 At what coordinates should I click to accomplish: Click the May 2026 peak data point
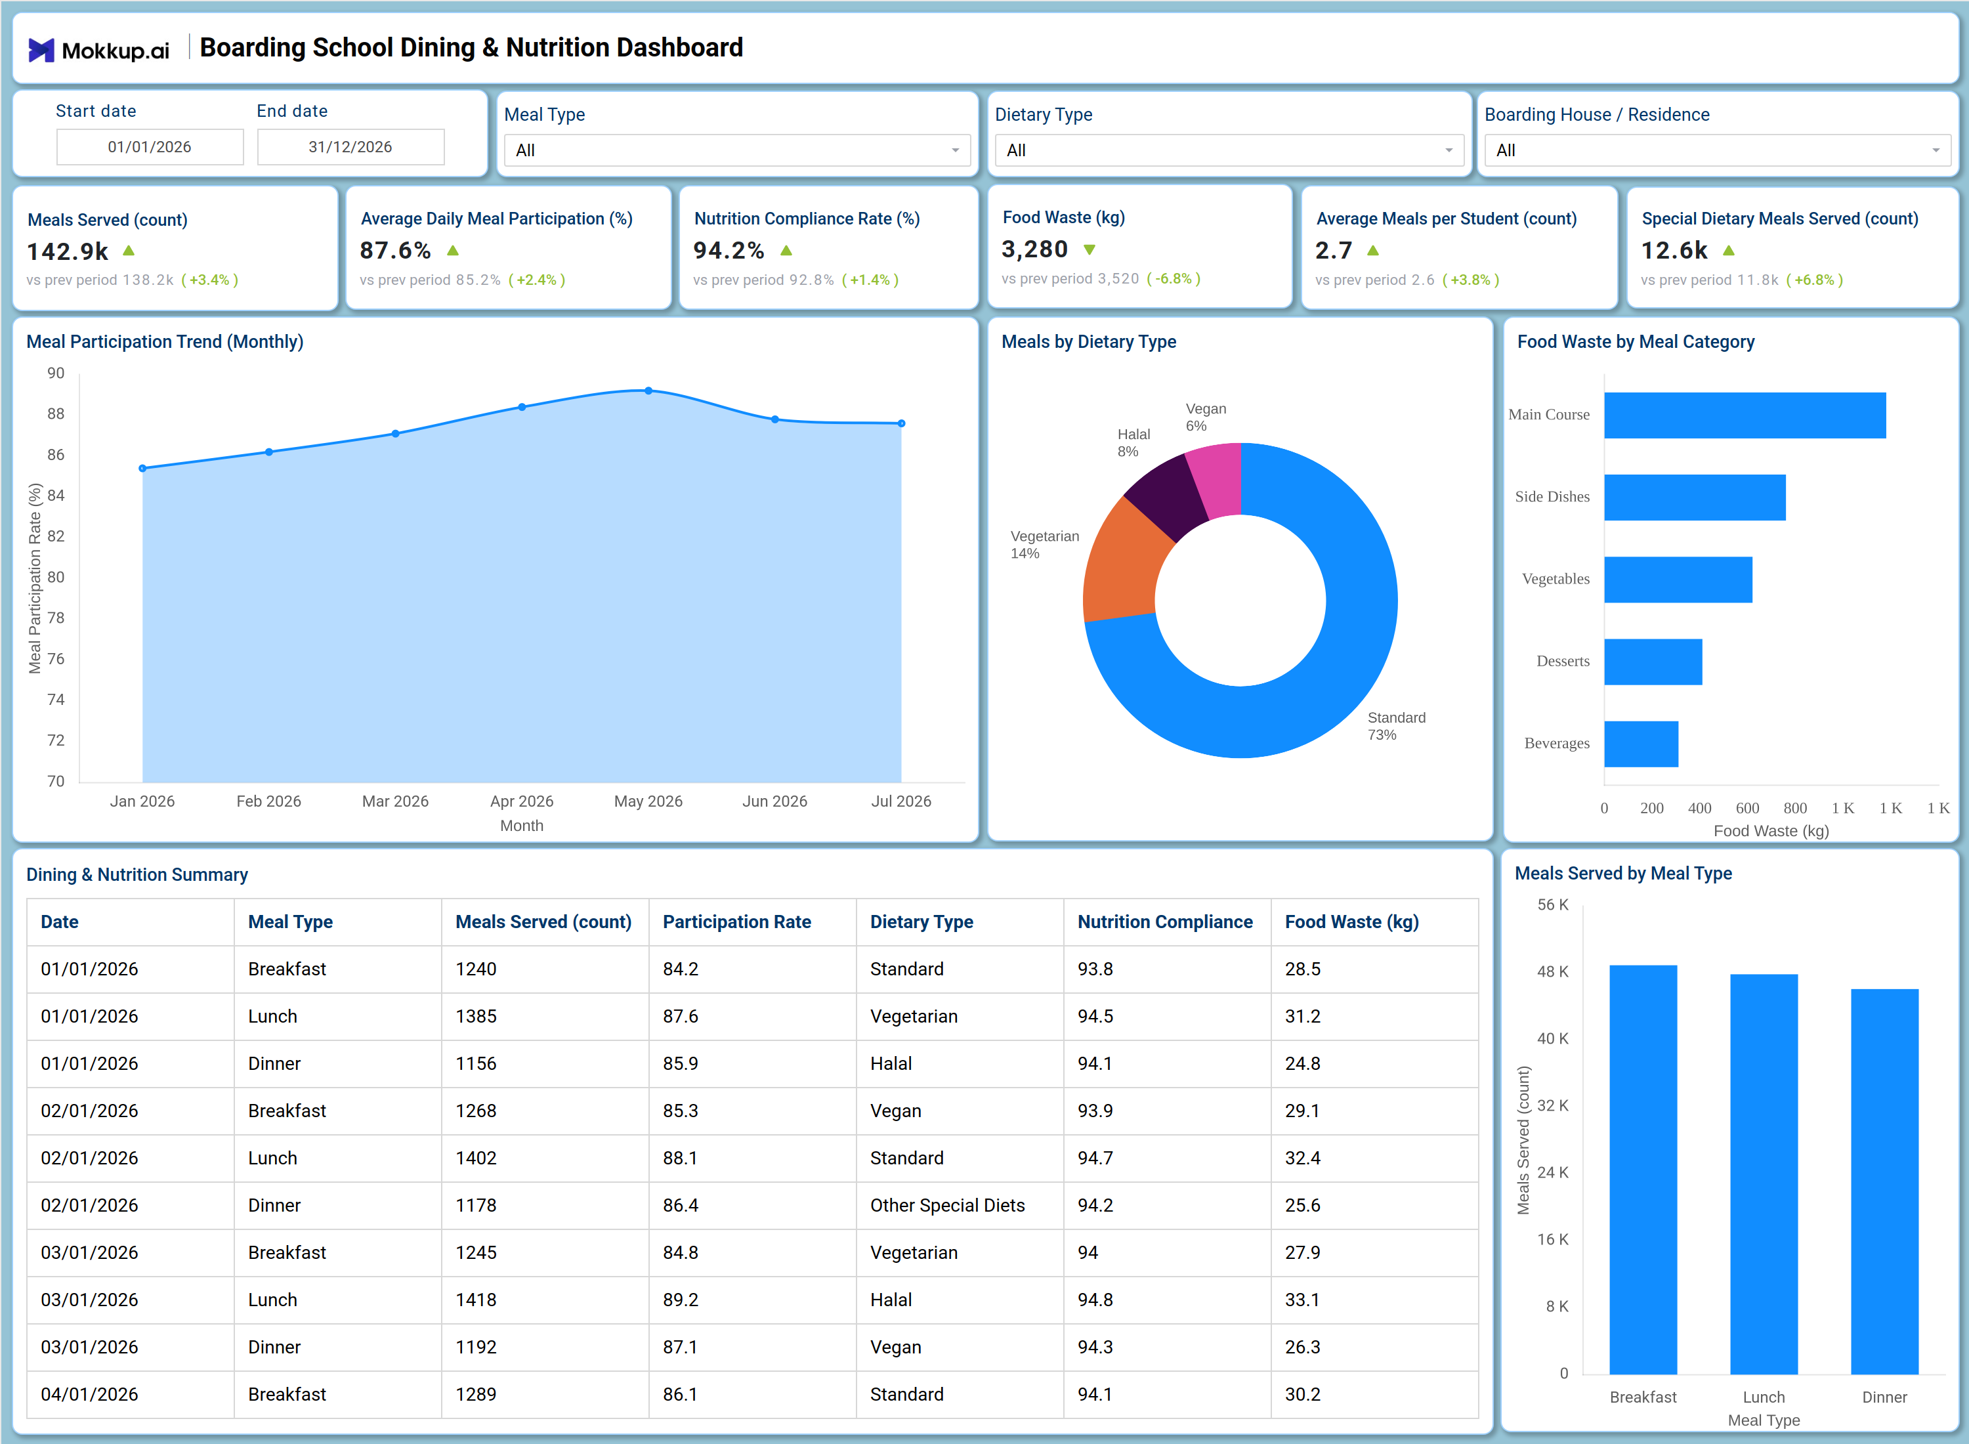coord(648,391)
